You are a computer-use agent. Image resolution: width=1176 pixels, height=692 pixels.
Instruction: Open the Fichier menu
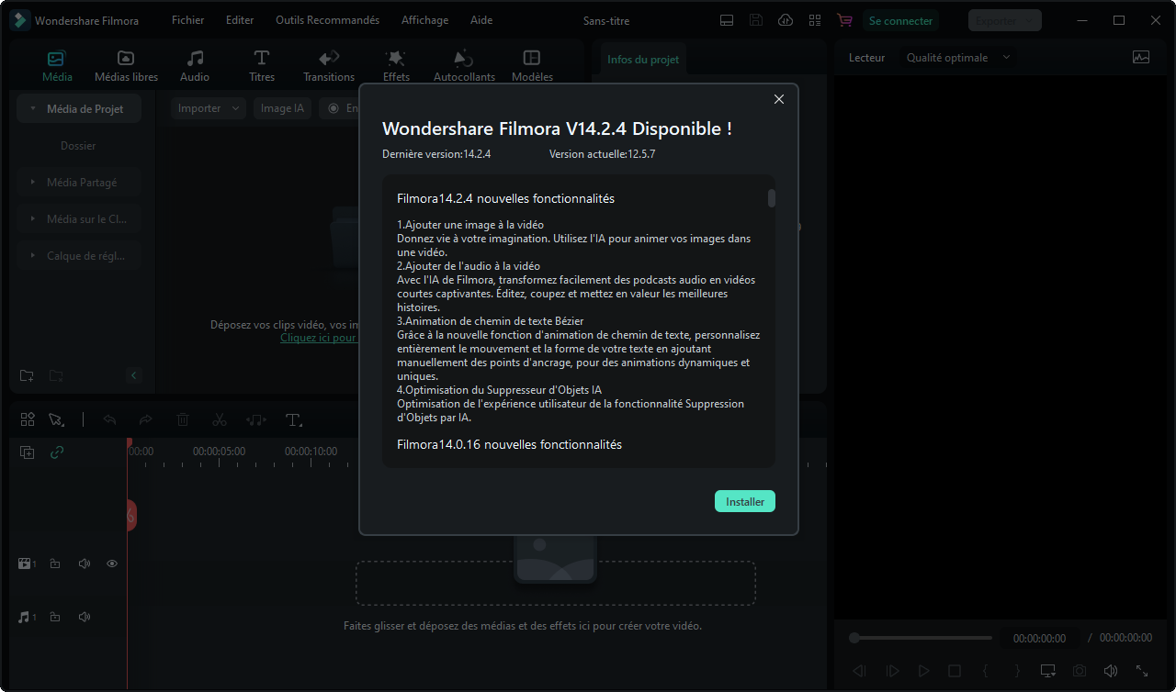coord(188,20)
